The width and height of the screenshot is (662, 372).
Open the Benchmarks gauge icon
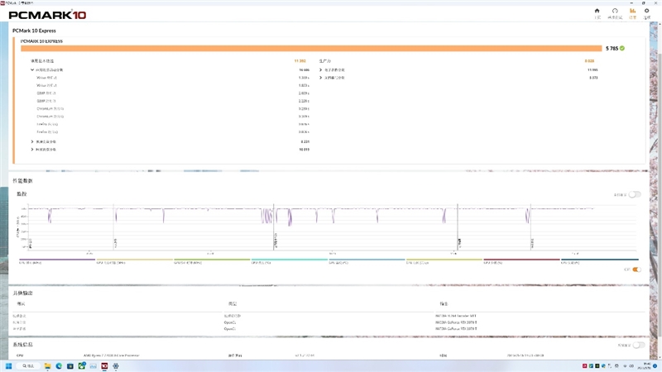(615, 11)
